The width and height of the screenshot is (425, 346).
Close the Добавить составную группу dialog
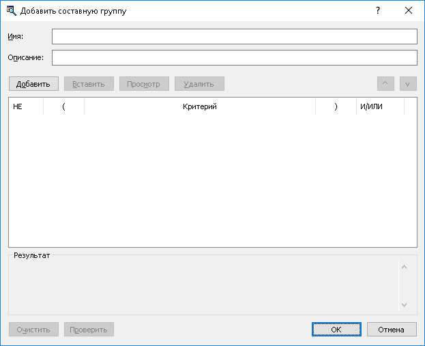(409, 11)
